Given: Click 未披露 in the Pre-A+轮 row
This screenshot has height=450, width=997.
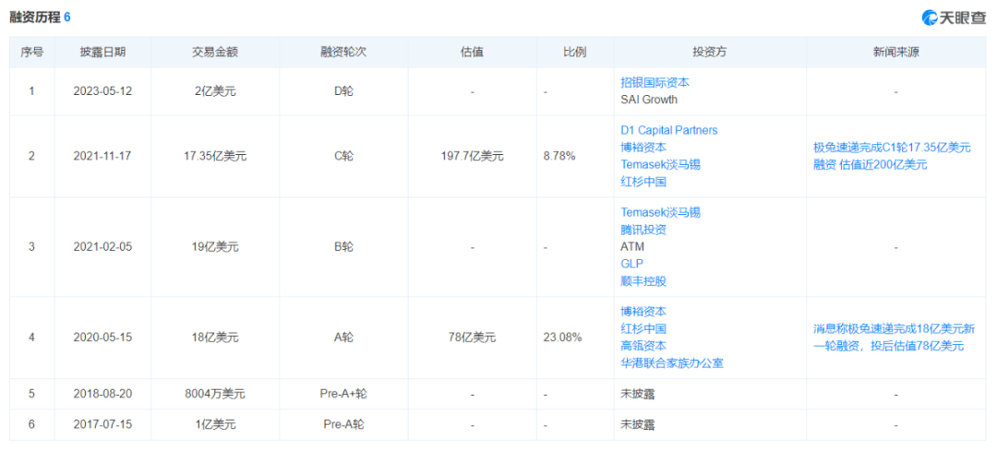Looking at the screenshot, I should (x=638, y=394).
